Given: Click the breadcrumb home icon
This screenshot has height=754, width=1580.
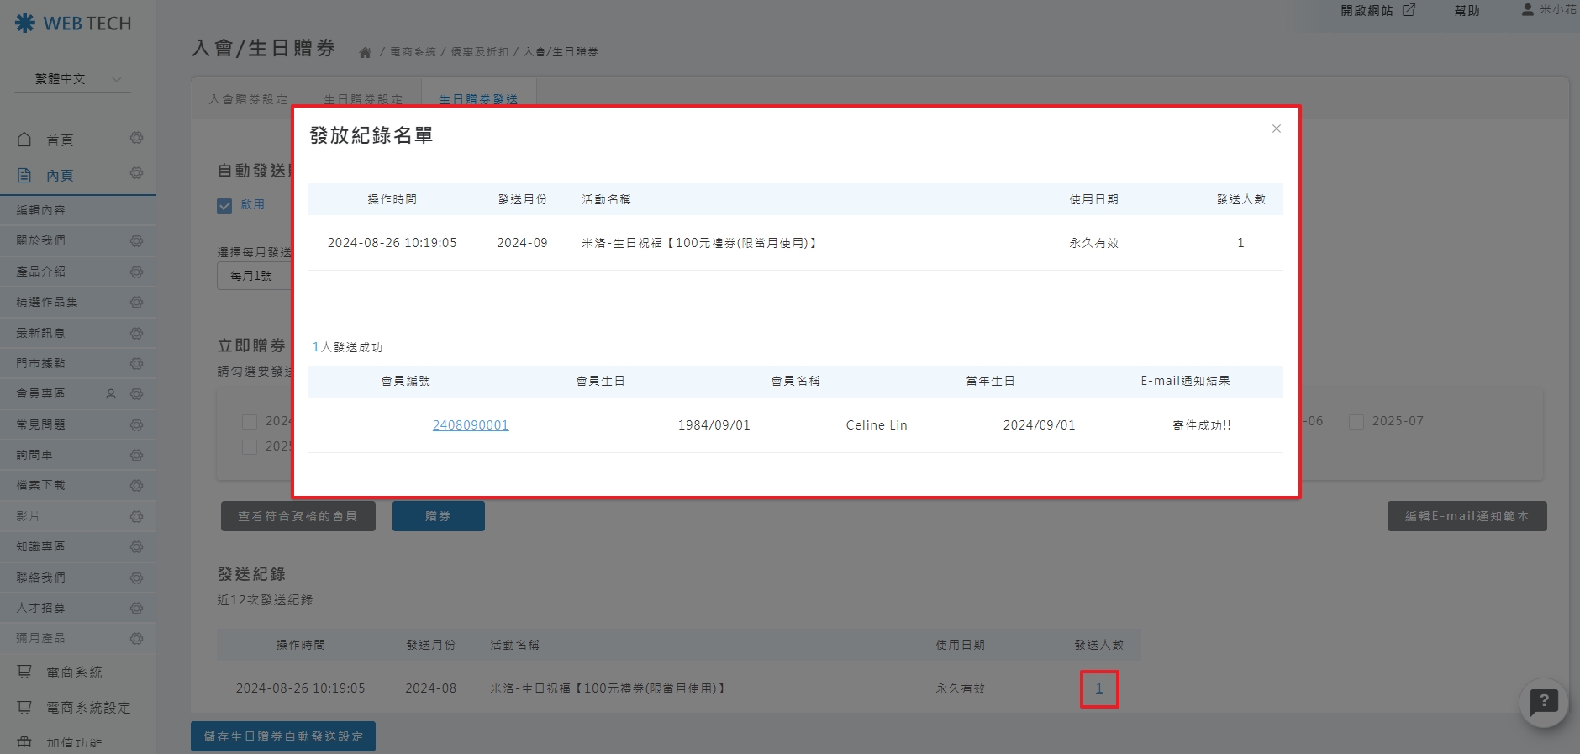Looking at the screenshot, I should point(365,52).
